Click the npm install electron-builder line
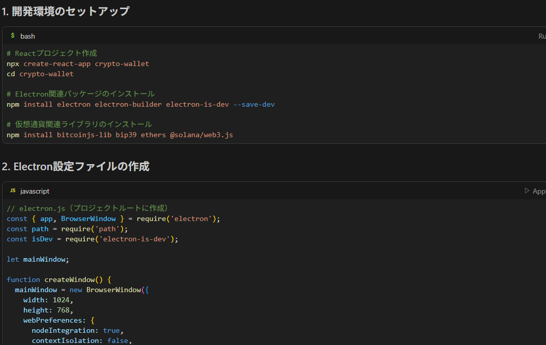This screenshot has height=345, width=546. pos(141,105)
